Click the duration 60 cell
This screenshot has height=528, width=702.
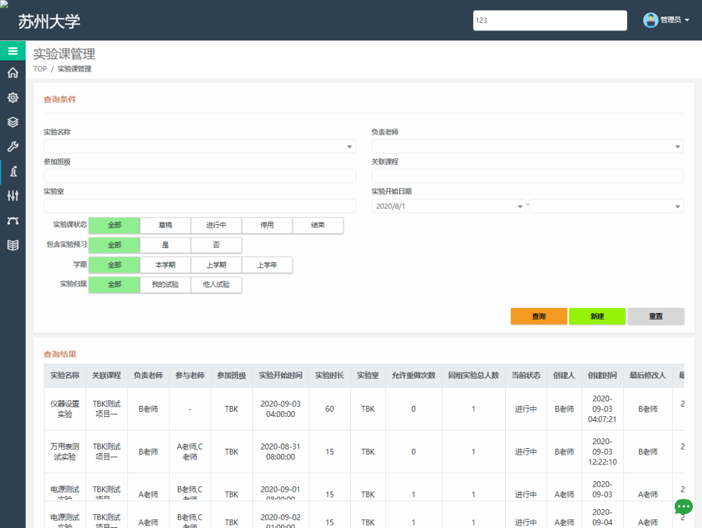coord(330,409)
